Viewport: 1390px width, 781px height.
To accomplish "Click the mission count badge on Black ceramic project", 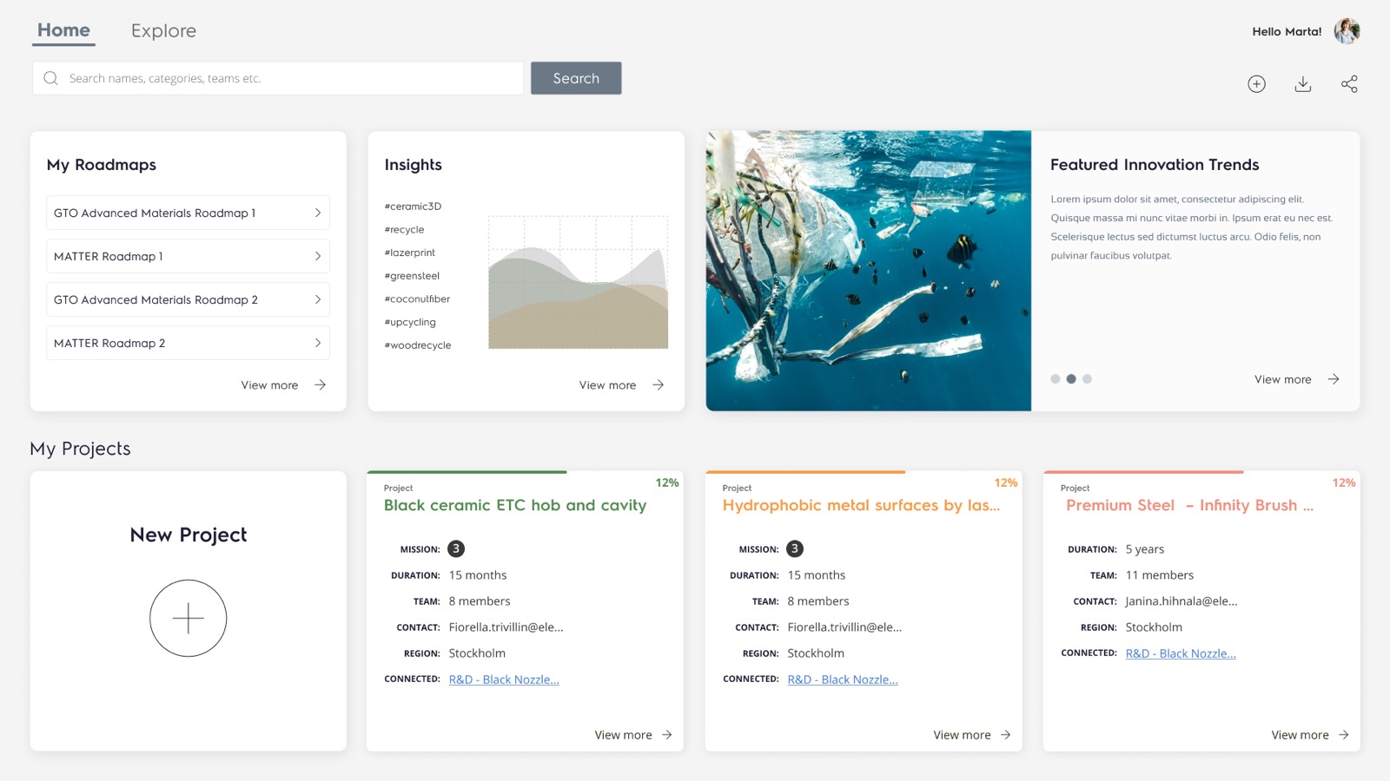I will [x=455, y=549].
